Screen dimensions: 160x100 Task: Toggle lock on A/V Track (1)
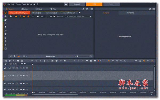click(x=5, y=68)
